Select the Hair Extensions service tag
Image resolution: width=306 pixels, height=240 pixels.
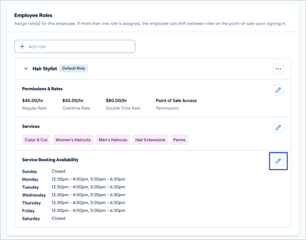150,139
